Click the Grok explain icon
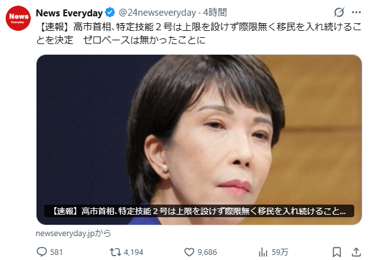This screenshot has height=260, width=370. point(339,12)
